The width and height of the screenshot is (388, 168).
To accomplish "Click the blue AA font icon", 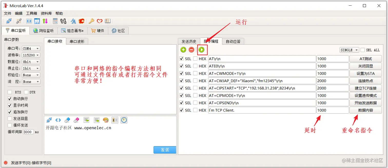I will [x=73, y=21].
